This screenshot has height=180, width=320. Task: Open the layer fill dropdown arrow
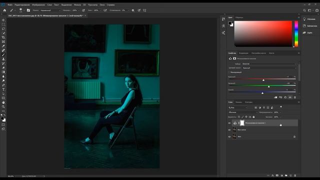280,117
